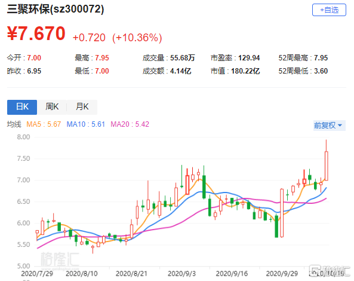
Task: Click the 前复权 dropdown arrow
Action: click(340, 125)
